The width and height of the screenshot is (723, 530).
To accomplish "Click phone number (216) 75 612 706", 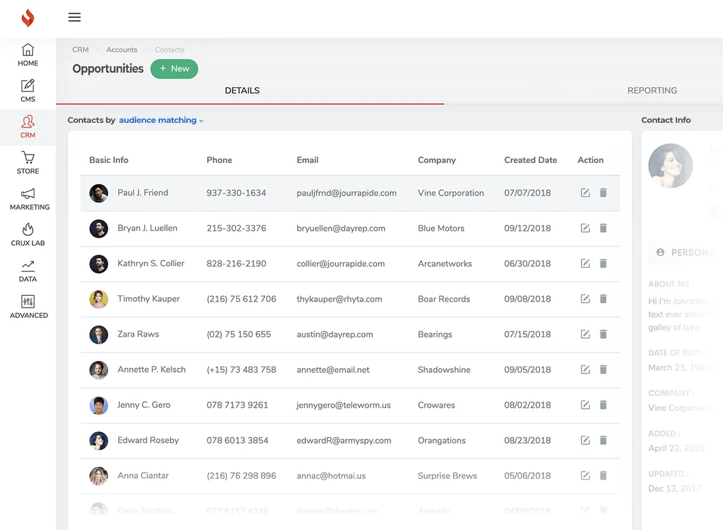I will coord(242,299).
